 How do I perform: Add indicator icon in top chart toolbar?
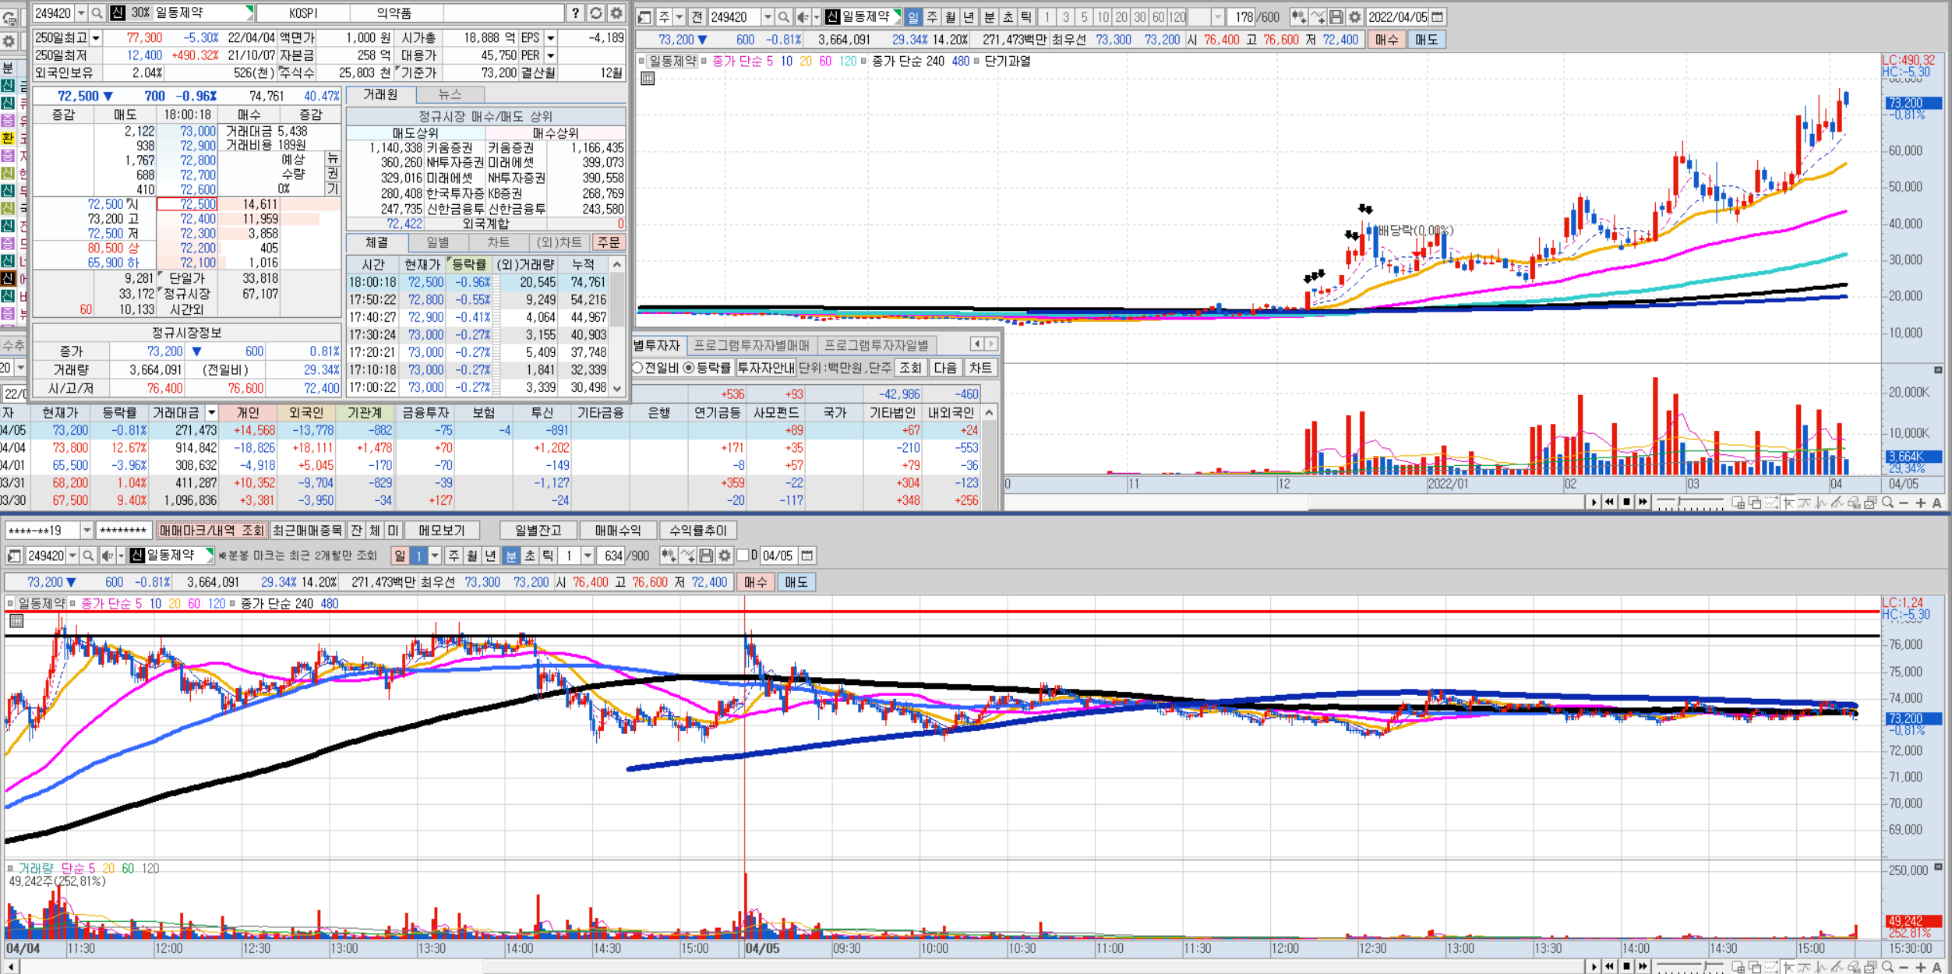click(1299, 17)
